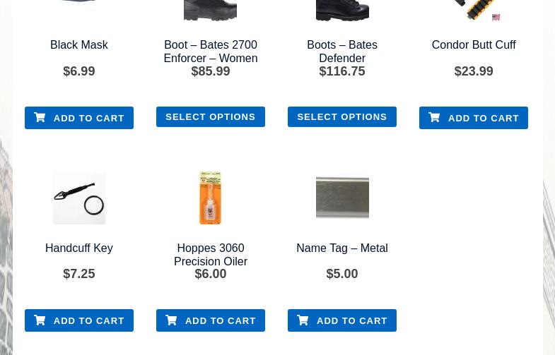Click cart icon on Black Mask button
Image resolution: width=555 pixels, height=355 pixels.
(40, 118)
